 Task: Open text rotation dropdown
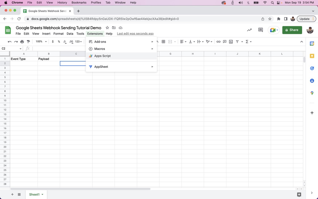209,41
